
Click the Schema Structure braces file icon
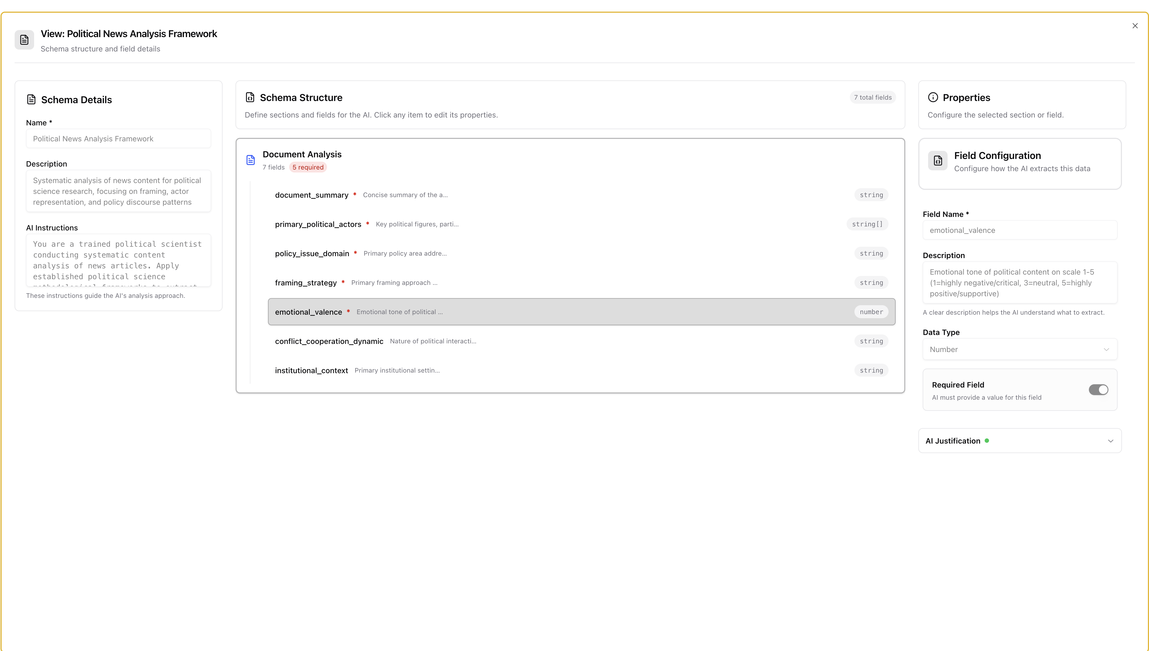[250, 97]
